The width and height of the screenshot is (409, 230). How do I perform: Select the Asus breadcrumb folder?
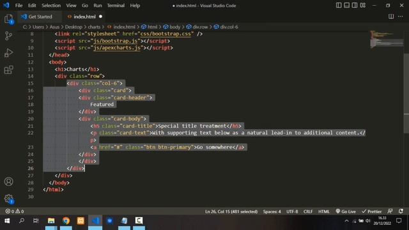coord(54,27)
